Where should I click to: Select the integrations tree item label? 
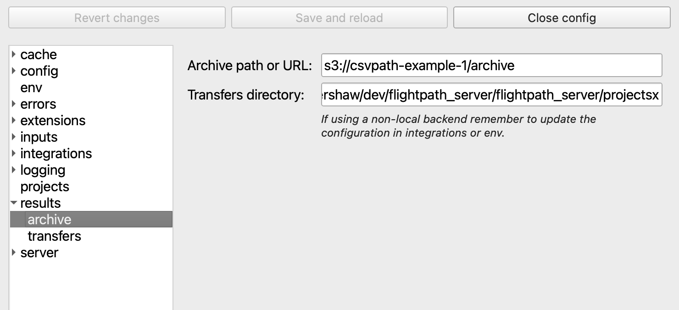(x=56, y=154)
